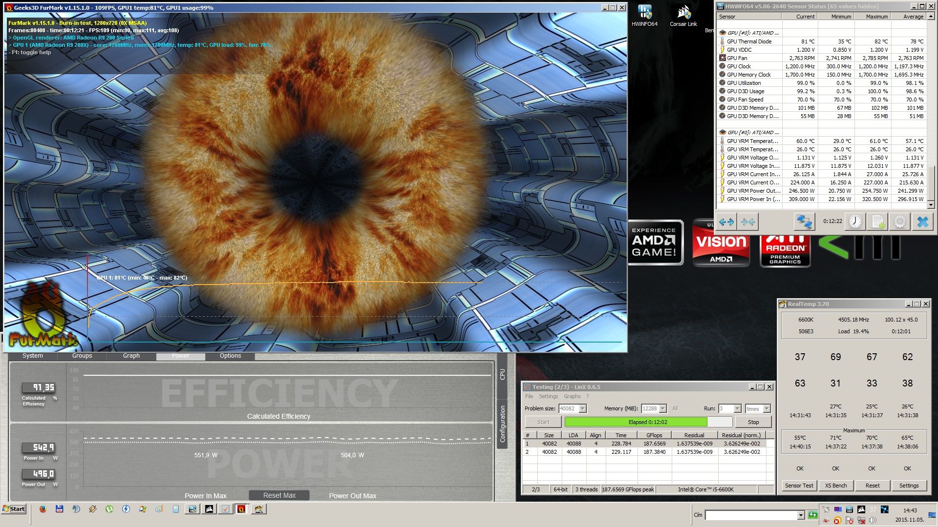
Task: Click the GFlops column header in LinX
Action: tap(654, 435)
